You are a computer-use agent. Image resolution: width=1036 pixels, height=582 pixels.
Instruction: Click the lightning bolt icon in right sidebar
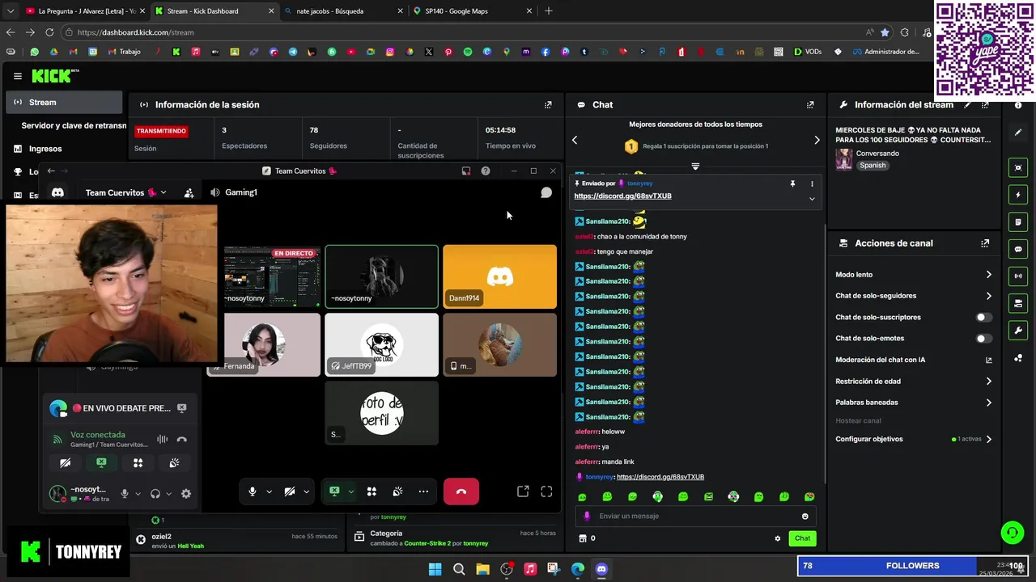(1018, 195)
